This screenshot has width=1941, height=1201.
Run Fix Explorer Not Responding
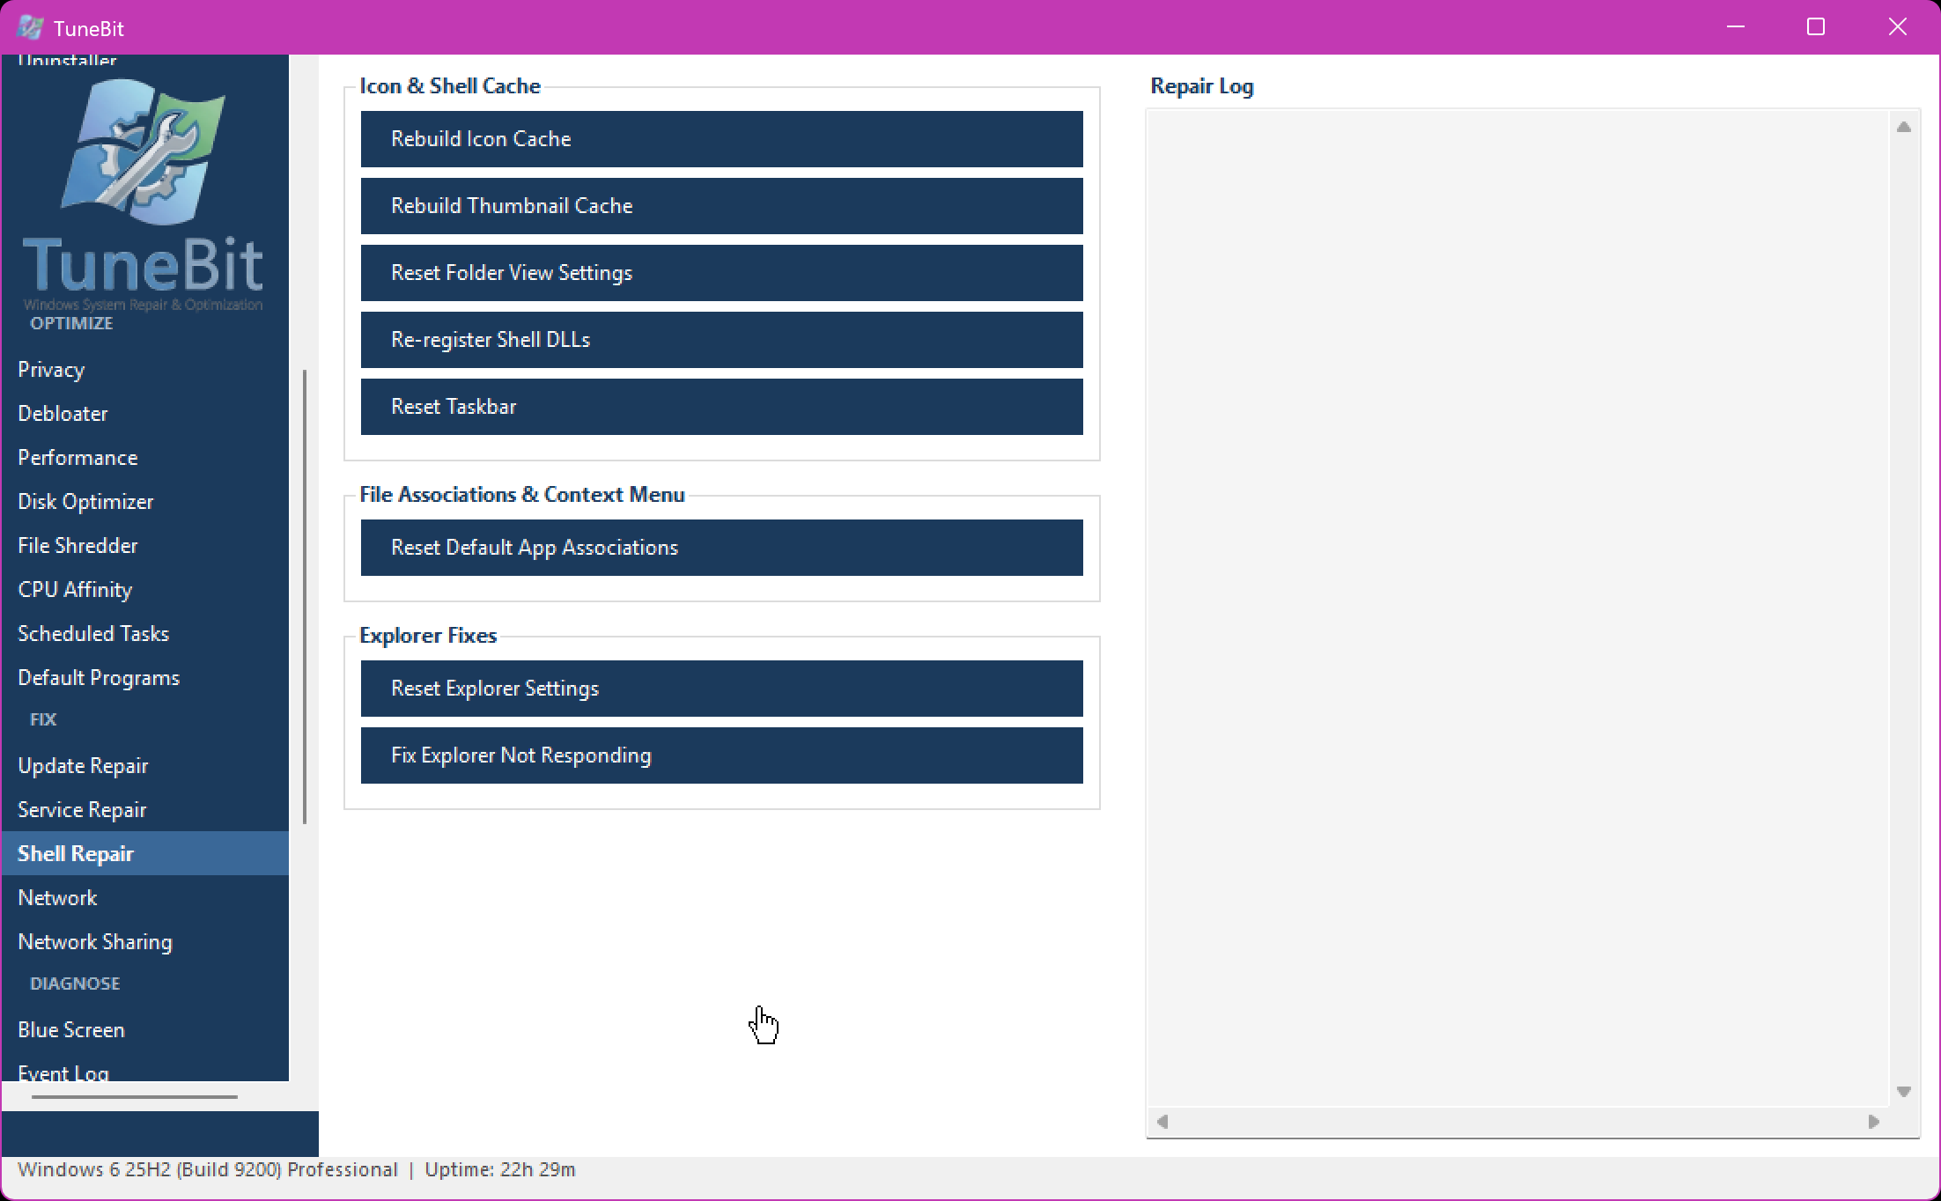721,755
